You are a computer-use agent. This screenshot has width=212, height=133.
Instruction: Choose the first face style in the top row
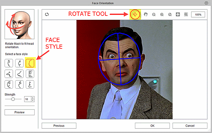(9, 63)
